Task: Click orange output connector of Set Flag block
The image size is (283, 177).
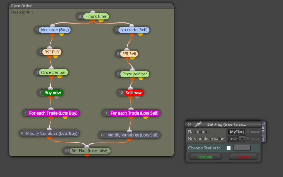Action: pos(87,155)
